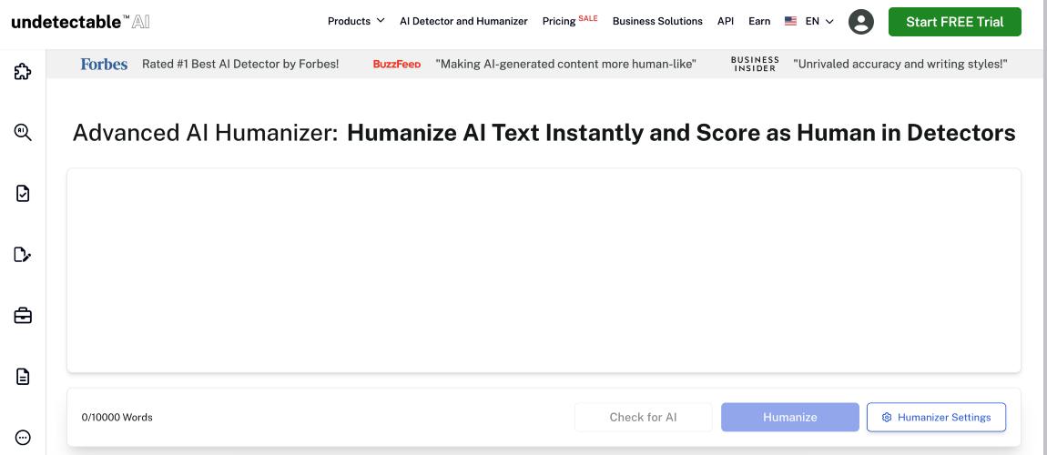The image size is (1047, 455).
Task: Open the user profile avatar icon
Action: 861,21
